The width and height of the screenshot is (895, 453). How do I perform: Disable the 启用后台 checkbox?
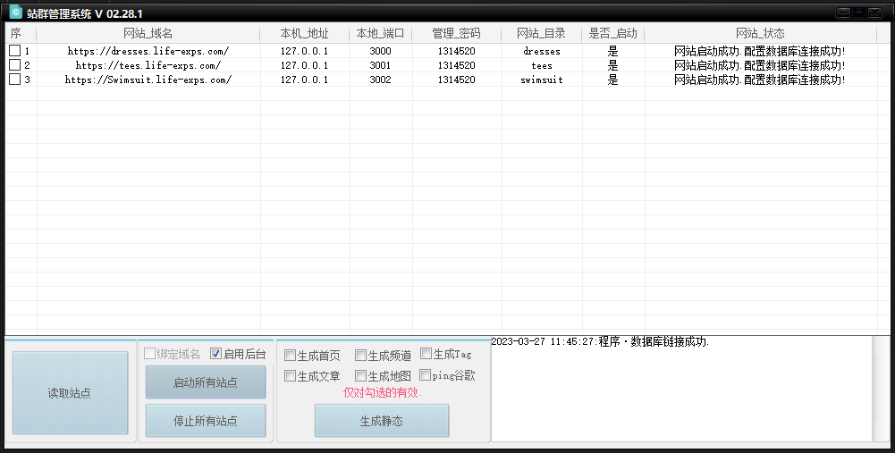tap(215, 354)
